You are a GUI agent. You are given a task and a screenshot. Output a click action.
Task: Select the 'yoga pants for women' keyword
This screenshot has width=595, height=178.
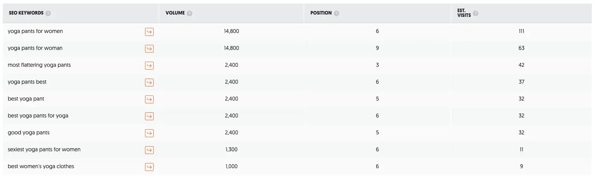[35, 31]
